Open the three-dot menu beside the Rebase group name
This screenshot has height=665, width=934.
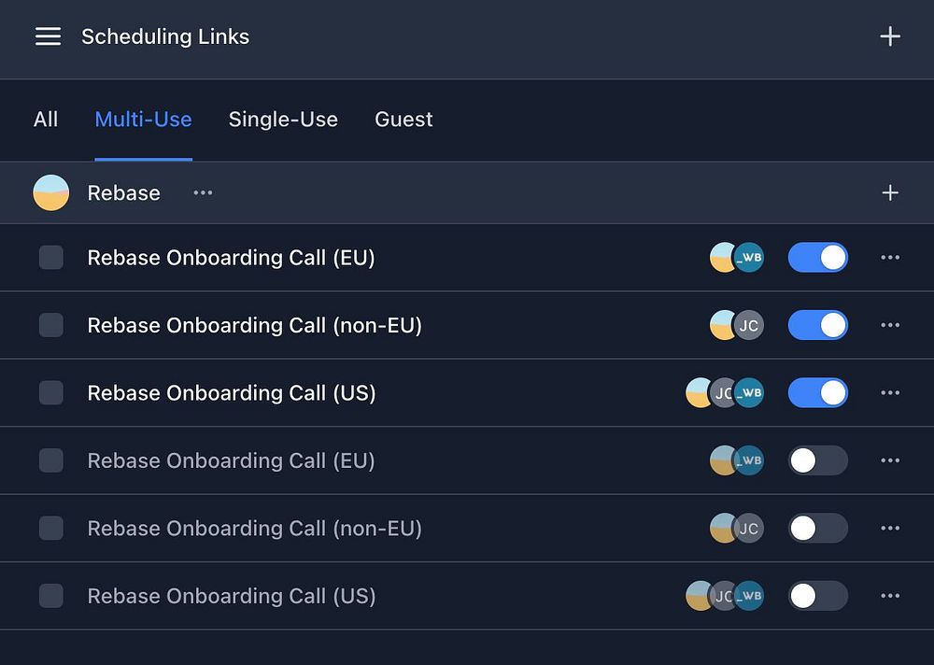203,192
